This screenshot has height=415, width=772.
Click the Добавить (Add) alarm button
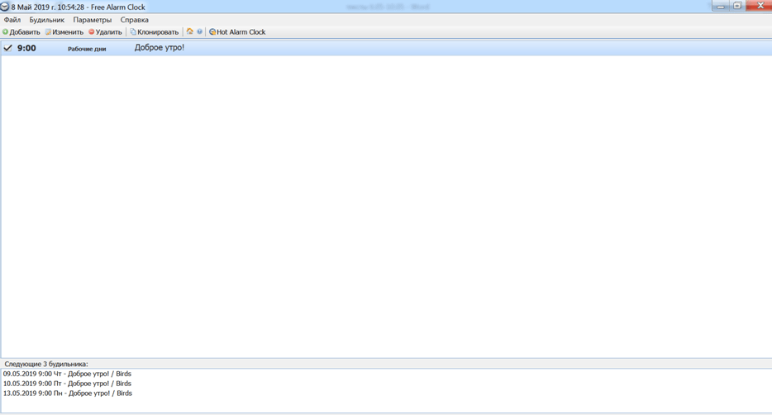(21, 32)
